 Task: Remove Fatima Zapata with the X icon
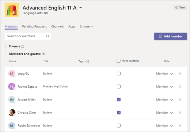pos(180,87)
